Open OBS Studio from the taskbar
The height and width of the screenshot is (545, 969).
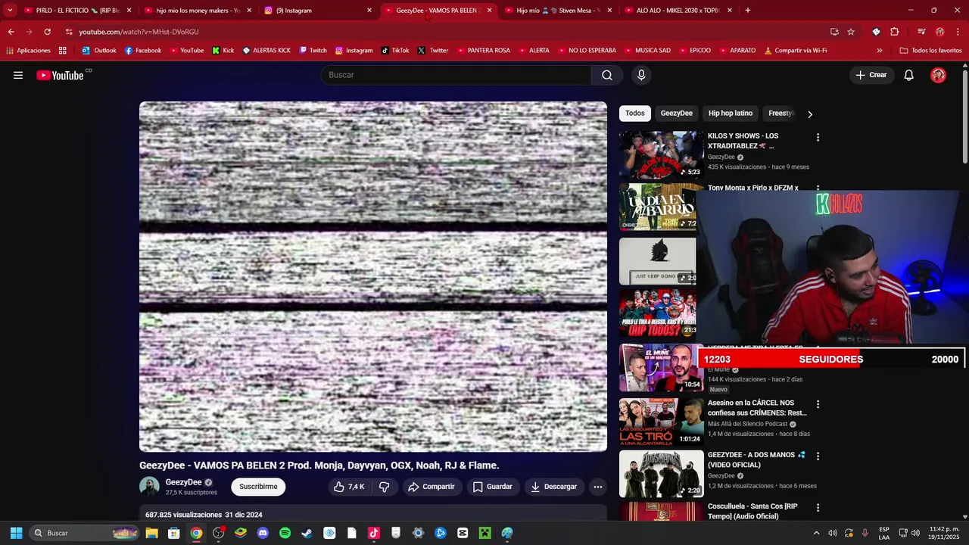[x=218, y=533]
